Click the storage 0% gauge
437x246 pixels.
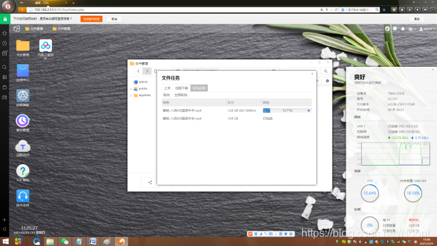370,225
